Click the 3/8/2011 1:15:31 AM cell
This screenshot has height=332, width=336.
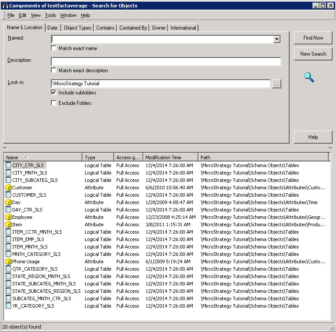click(168, 225)
